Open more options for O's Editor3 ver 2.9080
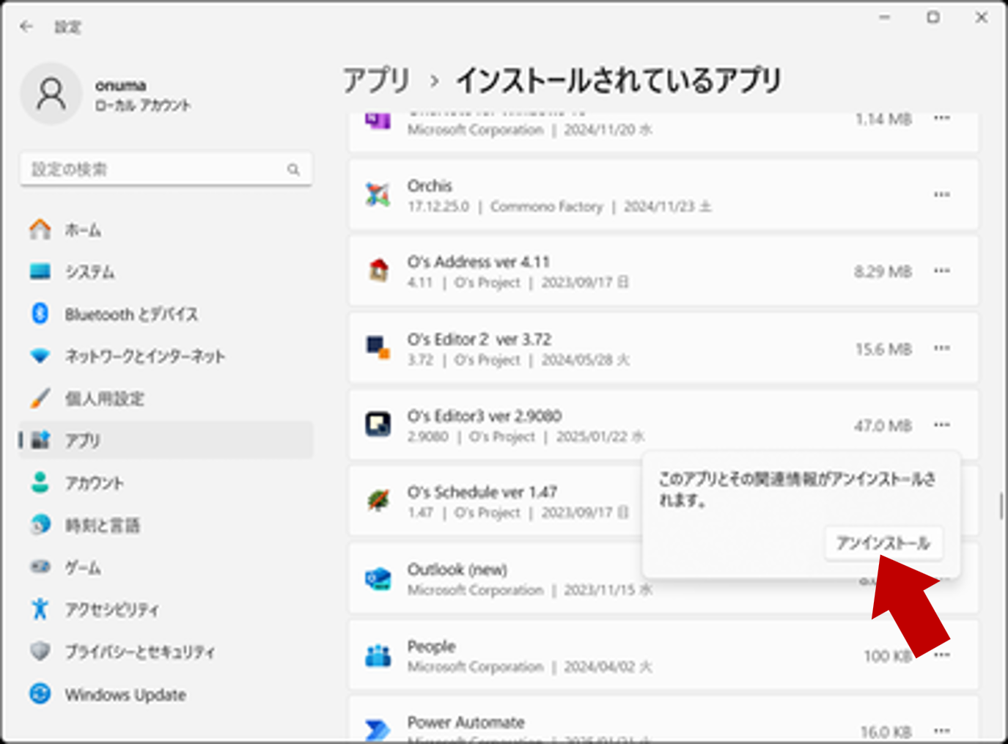Viewport: 1008px width, 744px height. (x=942, y=425)
